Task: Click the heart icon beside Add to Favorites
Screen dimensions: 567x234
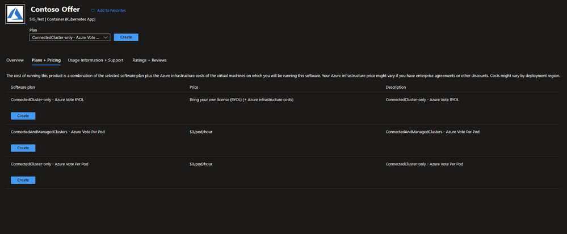Action: tap(93, 10)
